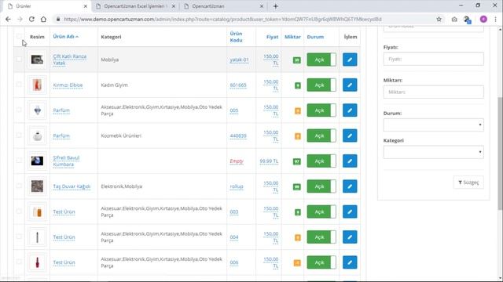Viewport: 503px width, 282px height.
Task: Tick checkbox for Şifreli Bavul Kumbara
Action: click(x=19, y=161)
